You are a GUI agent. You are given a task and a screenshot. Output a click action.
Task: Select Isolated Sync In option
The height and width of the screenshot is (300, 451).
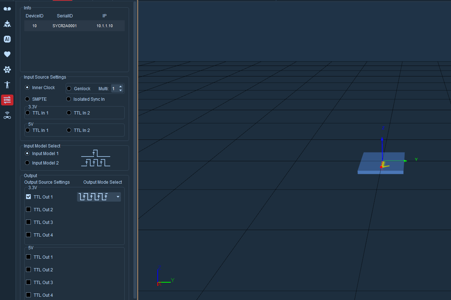pyautogui.click(x=69, y=99)
